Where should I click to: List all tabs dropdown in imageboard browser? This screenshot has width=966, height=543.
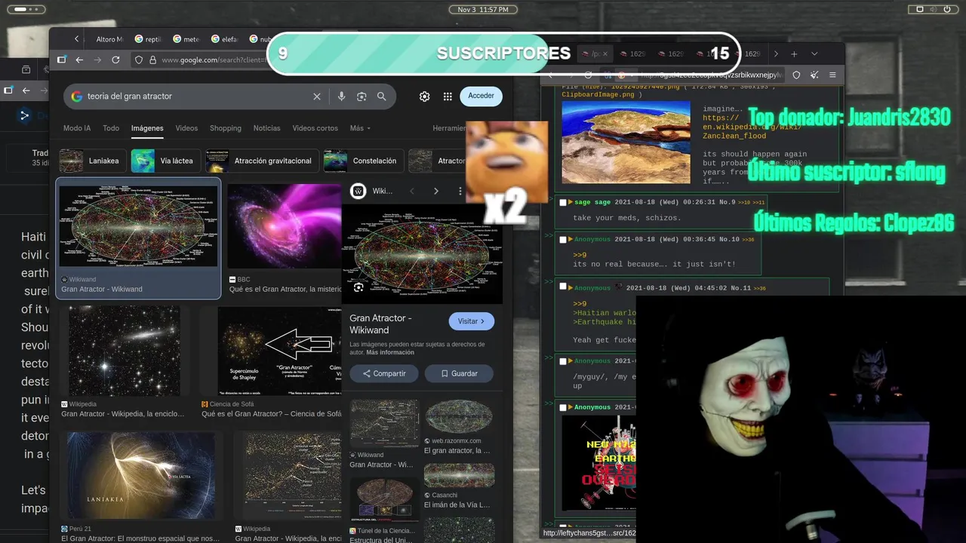814,54
